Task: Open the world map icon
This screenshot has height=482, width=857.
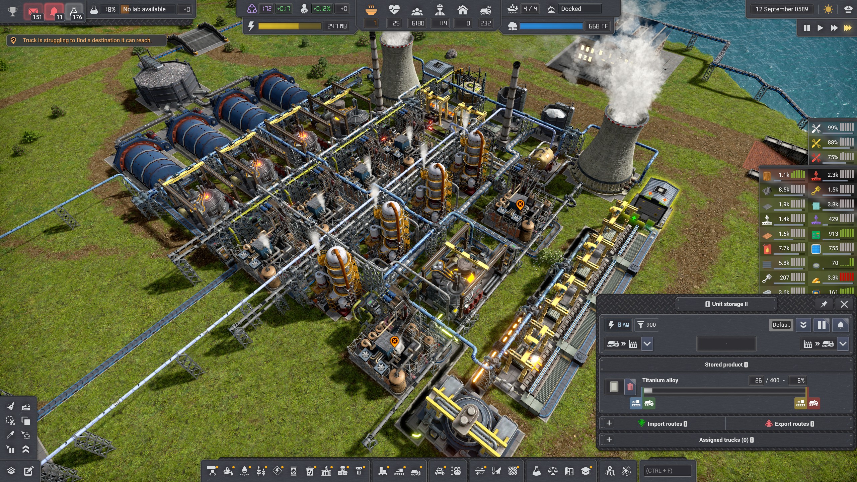Action: click(x=610, y=471)
